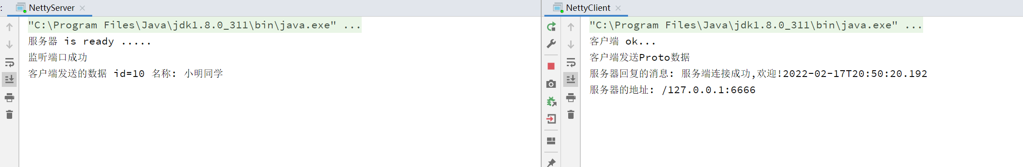Pin the NettyClient run tab
The width and height of the screenshot is (1023, 167).
point(551,162)
